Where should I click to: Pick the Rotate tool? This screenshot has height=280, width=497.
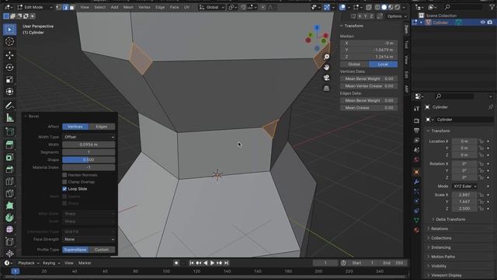pos(9,68)
